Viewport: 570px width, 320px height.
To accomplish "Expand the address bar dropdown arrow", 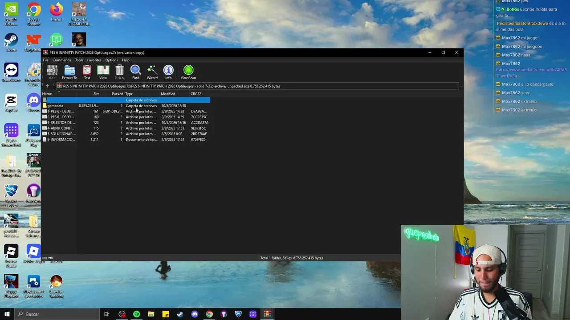I will [461, 86].
